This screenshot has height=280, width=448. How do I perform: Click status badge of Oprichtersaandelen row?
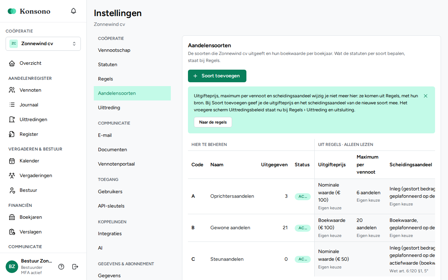(x=302, y=197)
